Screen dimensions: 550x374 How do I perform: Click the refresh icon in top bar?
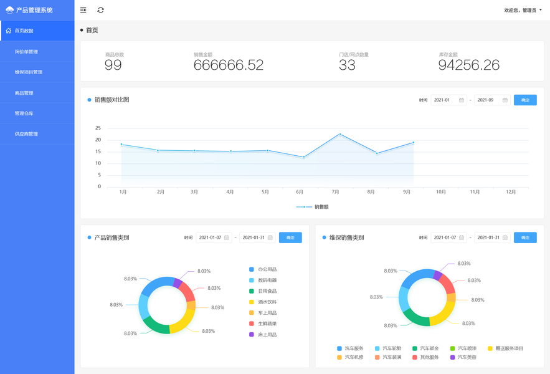pyautogui.click(x=101, y=10)
